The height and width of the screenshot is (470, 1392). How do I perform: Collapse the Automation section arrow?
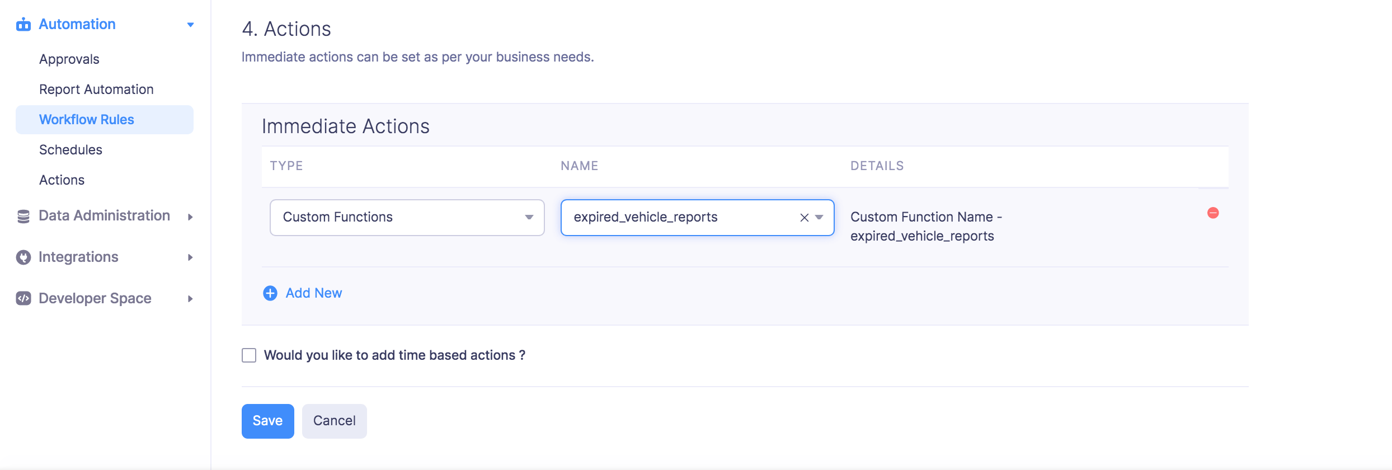(190, 25)
